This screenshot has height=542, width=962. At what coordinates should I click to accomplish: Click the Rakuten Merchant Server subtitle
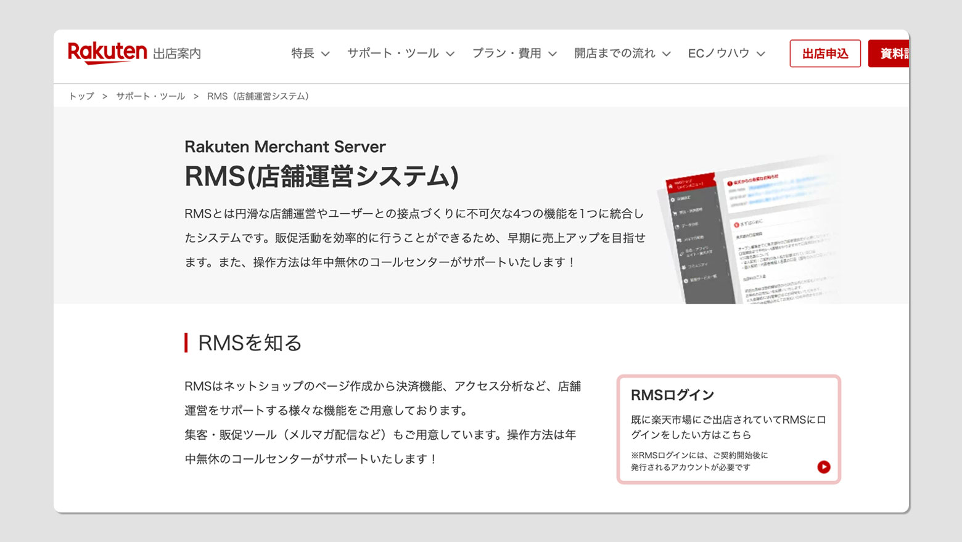coord(285,147)
